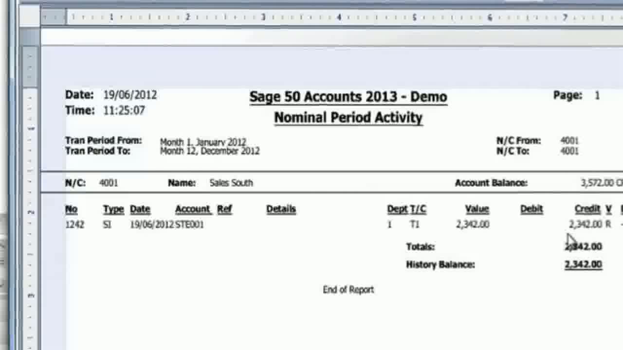This screenshot has height=350, width=623.
Task: Click the transaction type 'SI'
Action: click(x=107, y=225)
